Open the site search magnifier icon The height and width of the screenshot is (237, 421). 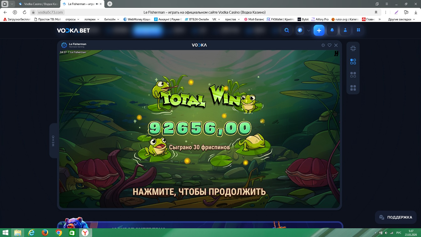[x=287, y=30]
